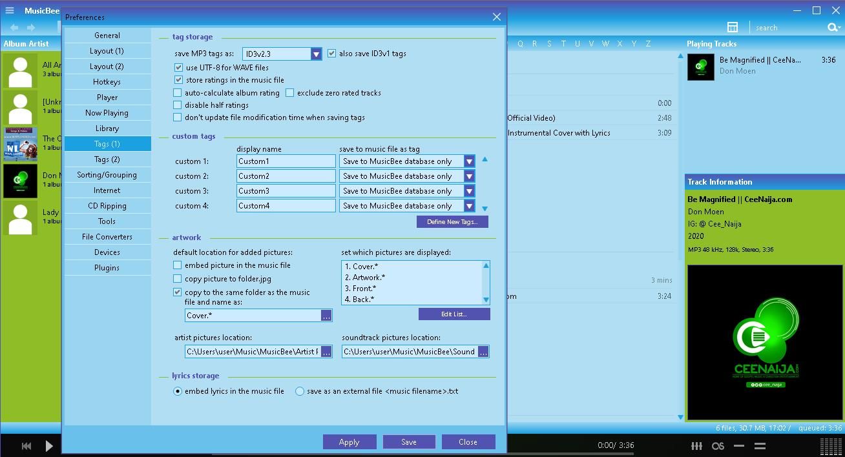Viewport: 845px width, 457px height.
Task: Open the MusicBee hamburger menu
Action: pyautogui.click(x=9, y=10)
